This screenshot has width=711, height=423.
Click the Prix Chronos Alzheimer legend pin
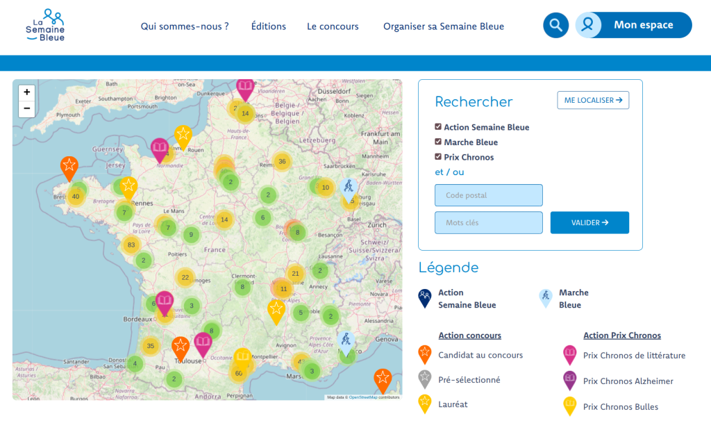click(569, 381)
